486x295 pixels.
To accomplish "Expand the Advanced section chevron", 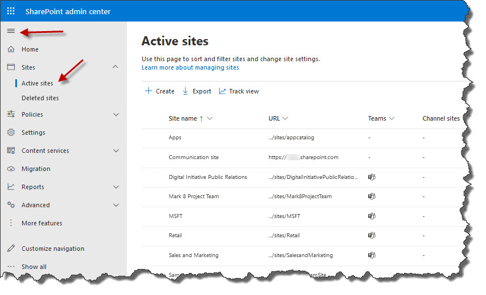I will (x=116, y=205).
